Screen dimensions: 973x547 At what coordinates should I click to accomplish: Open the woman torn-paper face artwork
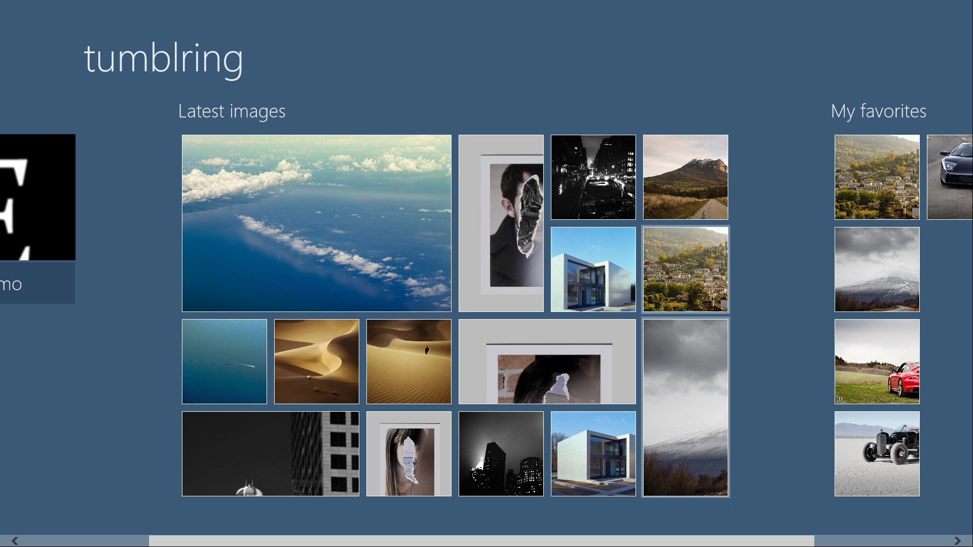click(408, 453)
